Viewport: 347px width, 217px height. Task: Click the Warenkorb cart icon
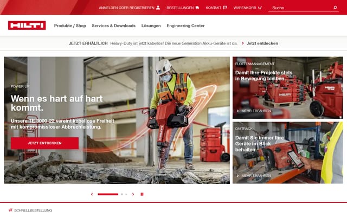pyautogui.click(x=260, y=8)
